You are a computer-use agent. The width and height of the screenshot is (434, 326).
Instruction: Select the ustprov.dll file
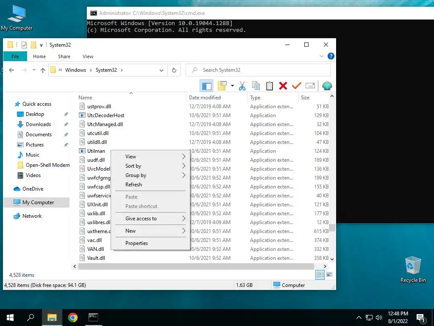click(99, 107)
